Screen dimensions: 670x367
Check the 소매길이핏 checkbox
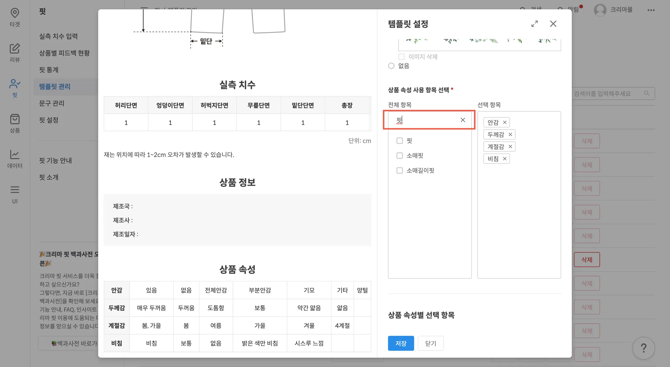pos(399,170)
